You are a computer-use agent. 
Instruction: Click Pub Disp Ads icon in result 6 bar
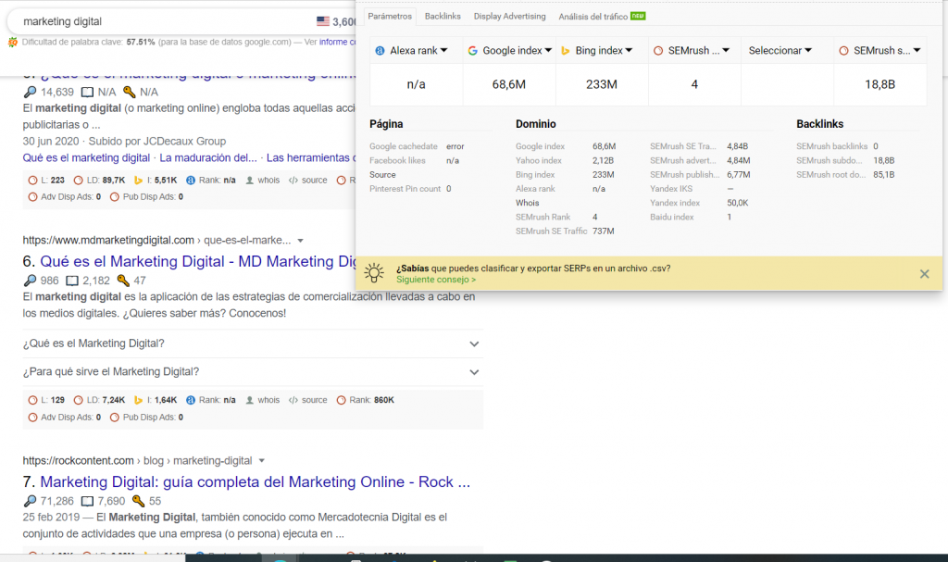114,418
